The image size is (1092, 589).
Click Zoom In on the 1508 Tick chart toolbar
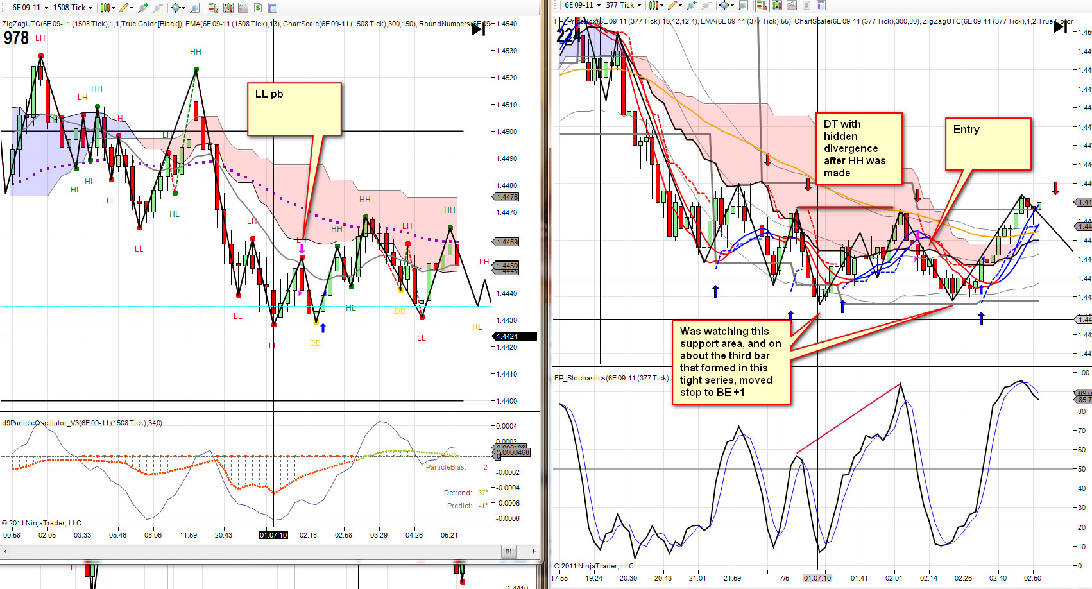pyautogui.click(x=142, y=8)
